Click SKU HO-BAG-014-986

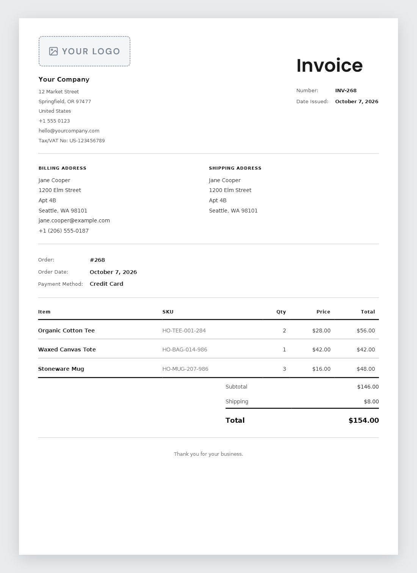pyautogui.click(x=185, y=349)
